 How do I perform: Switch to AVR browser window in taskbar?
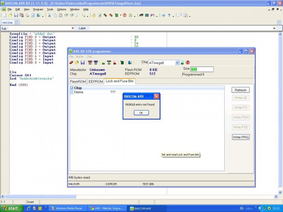[107, 208]
